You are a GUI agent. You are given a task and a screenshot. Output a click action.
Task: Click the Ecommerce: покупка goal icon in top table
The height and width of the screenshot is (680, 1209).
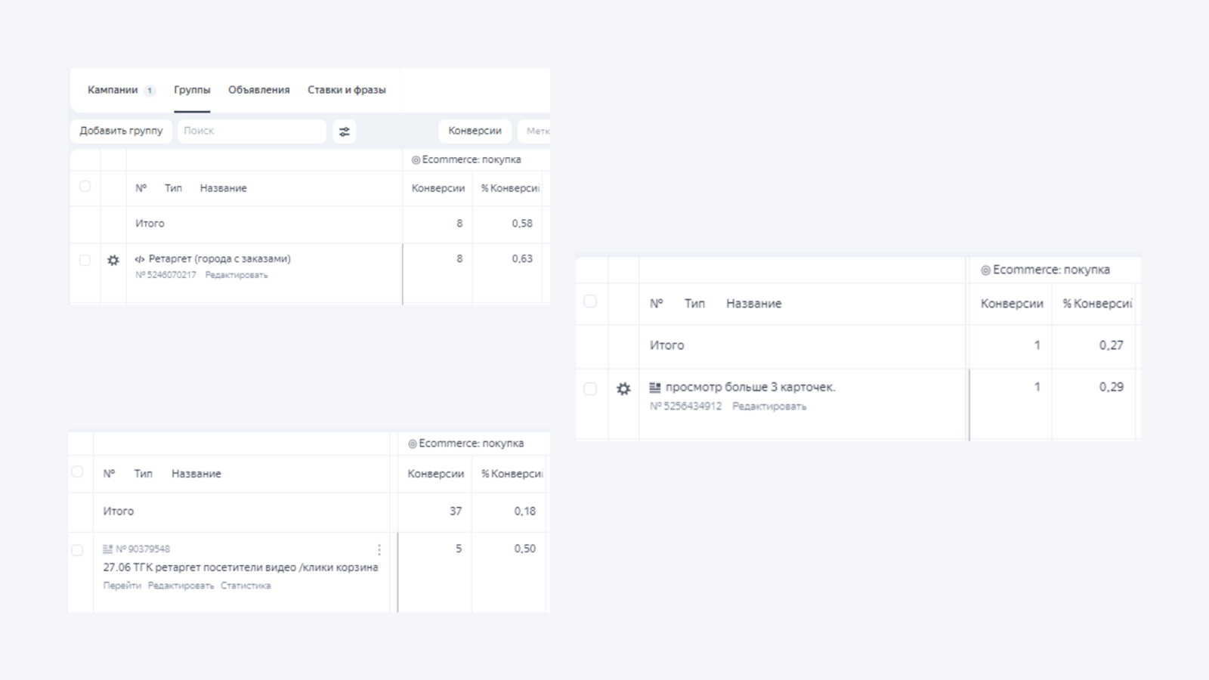(416, 160)
